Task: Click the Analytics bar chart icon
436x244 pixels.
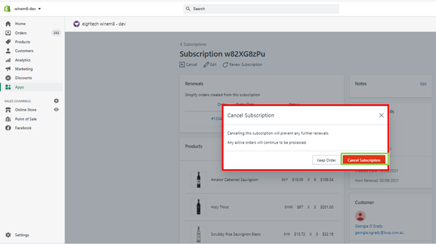Action: [8, 60]
